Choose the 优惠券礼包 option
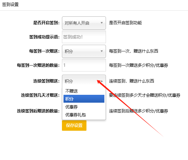Screen dimensions: 188x160 tap(84, 115)
